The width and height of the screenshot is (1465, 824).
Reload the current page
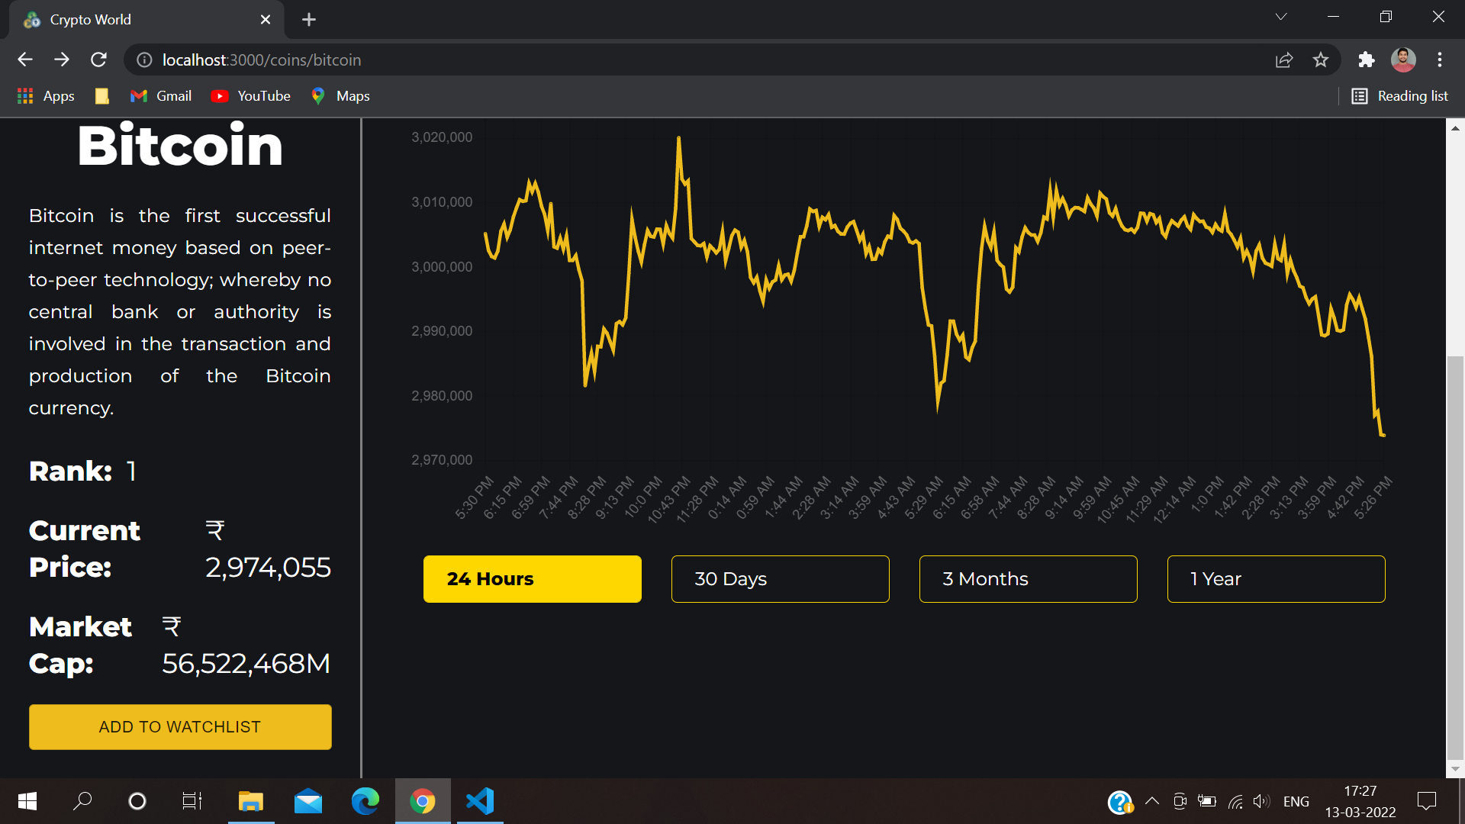98,60
